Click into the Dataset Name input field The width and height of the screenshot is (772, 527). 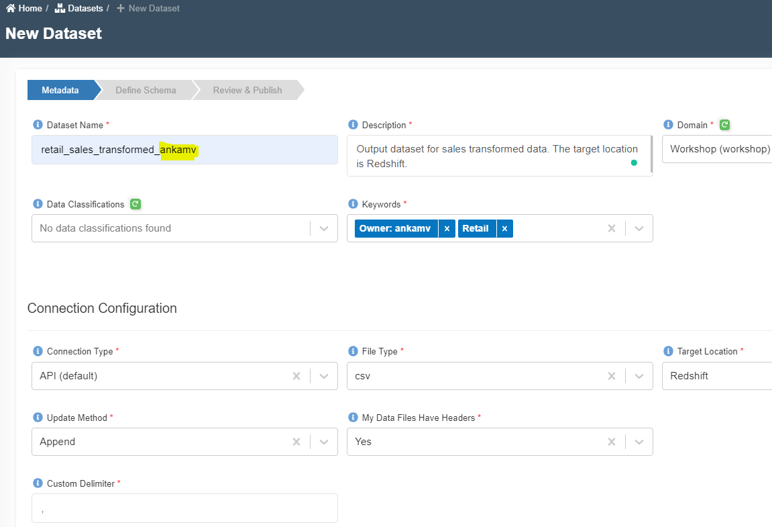[x=184, y=150]
